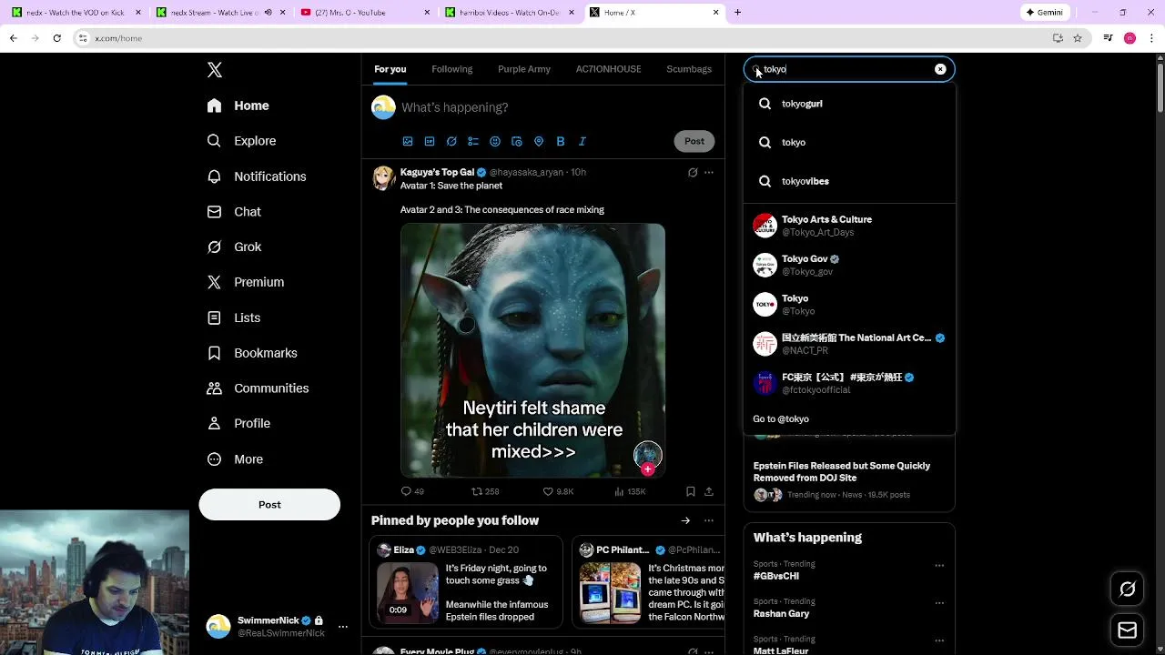Open the floating Grok button

point(1127,589)
